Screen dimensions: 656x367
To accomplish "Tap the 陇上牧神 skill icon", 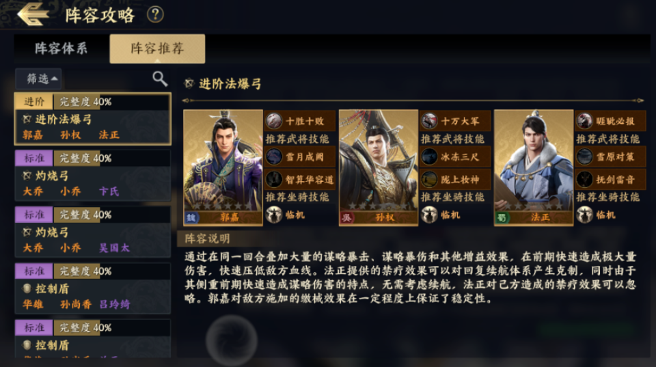I will coord(429,179).
